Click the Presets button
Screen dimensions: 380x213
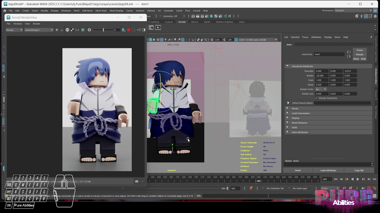tap(360, 54)
